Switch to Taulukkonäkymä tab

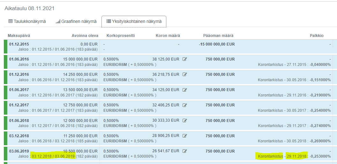[27, 21]
